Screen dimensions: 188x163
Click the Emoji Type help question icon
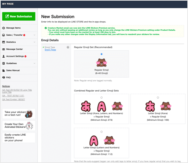68,47
